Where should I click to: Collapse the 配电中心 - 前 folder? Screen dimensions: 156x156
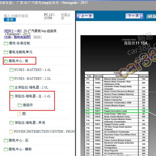[x=18, y=61]
